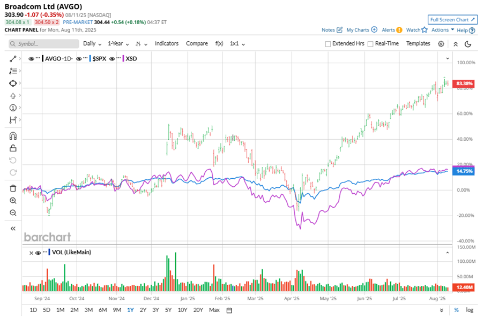Open the Indicators menu
This screenshot has width=484, height=319.
click(167, 43)
